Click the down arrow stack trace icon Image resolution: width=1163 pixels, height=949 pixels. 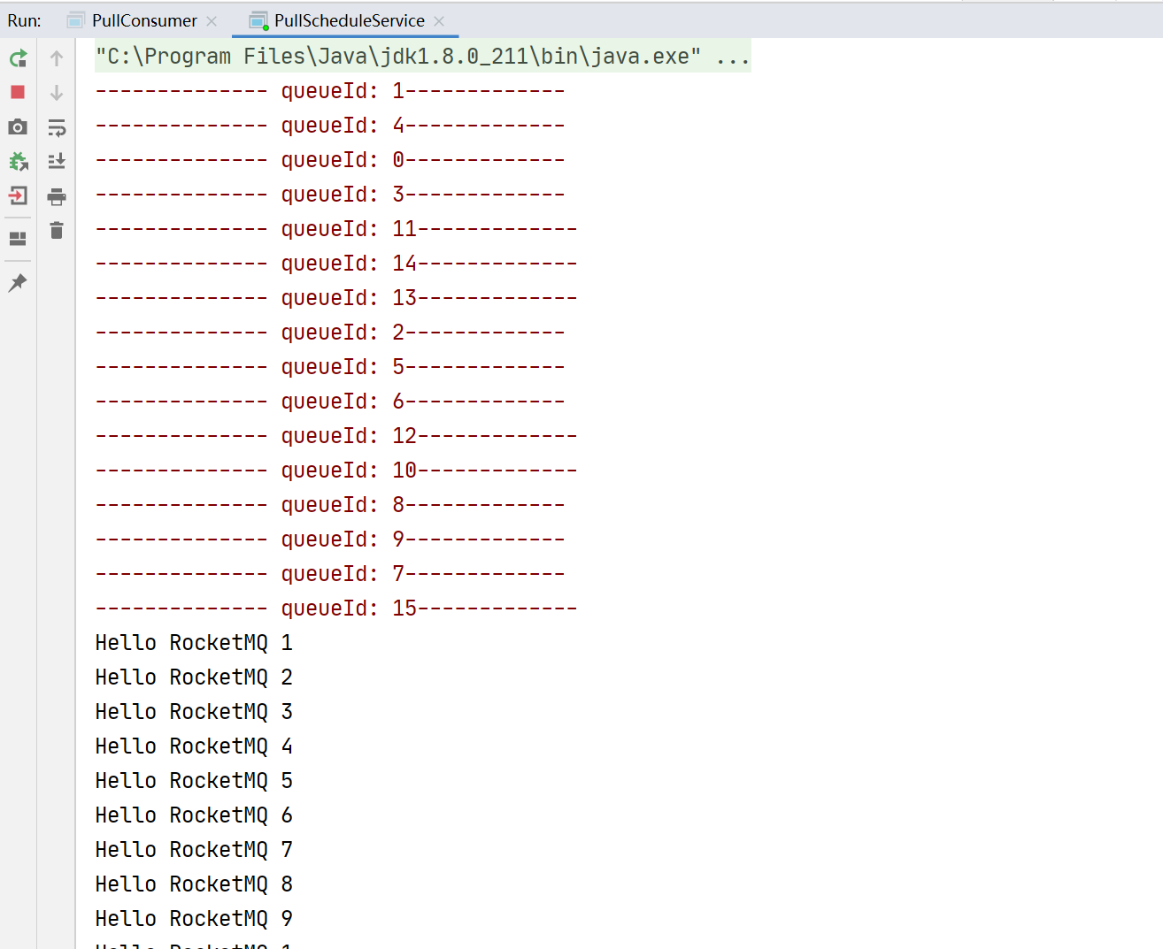pyautogui.click(x=57, y=93)
